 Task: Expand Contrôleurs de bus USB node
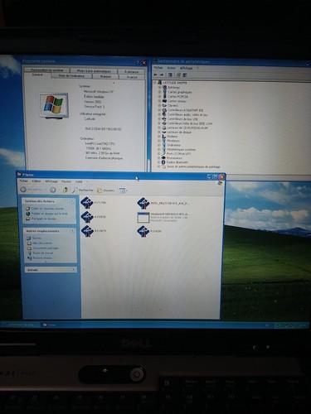[x=159, y=118]
